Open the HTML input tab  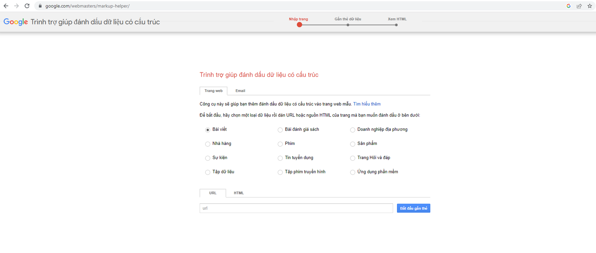pyautogui.click(x=239, y=193)
